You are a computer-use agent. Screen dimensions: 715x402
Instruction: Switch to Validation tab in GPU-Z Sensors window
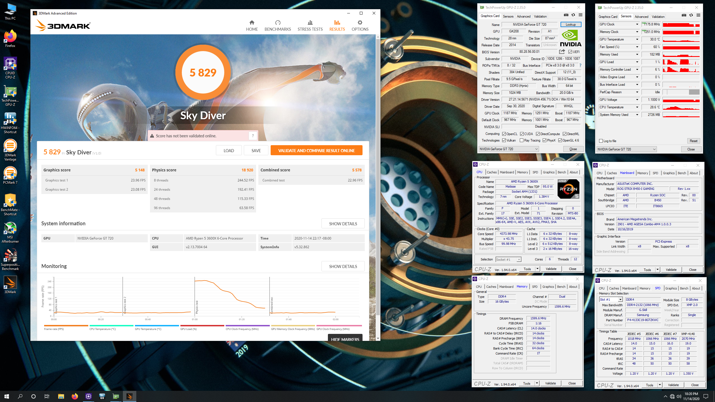658,17
